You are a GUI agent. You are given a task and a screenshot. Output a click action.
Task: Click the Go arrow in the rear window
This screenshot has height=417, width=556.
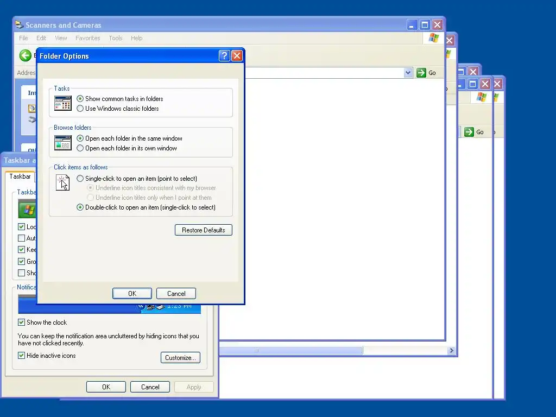[x=469, y=132]
